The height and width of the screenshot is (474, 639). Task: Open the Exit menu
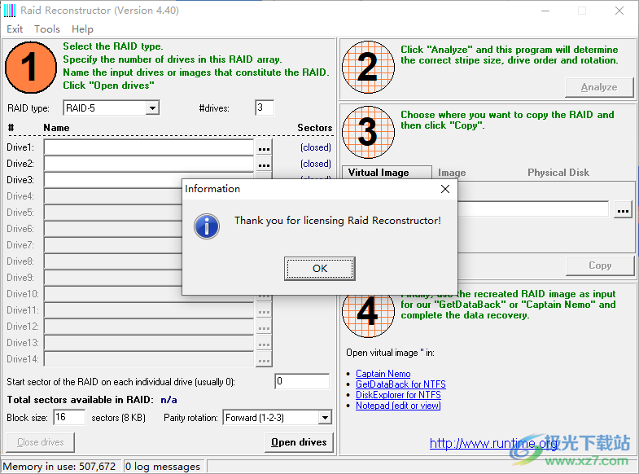click(15, 29)
